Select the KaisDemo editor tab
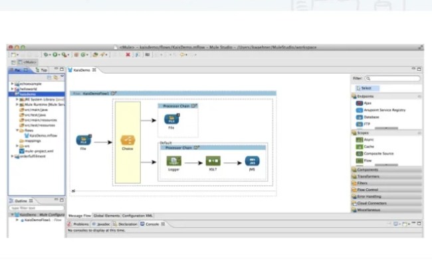The image size is (432, 265). click(82, 70)
